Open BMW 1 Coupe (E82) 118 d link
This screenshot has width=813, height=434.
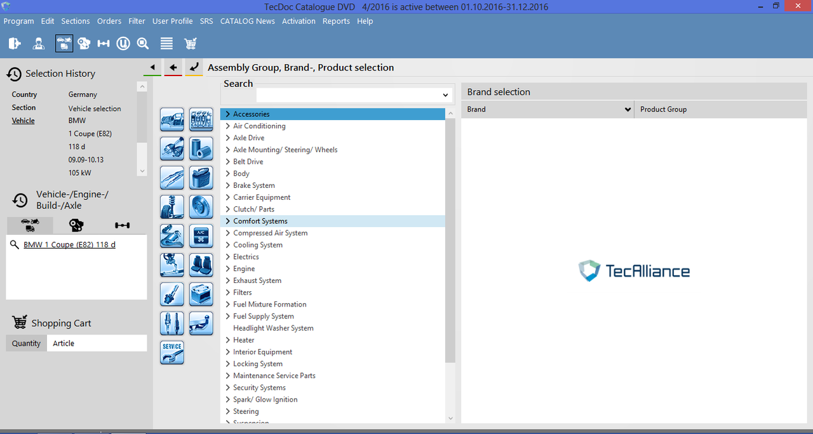coord(69,244)
